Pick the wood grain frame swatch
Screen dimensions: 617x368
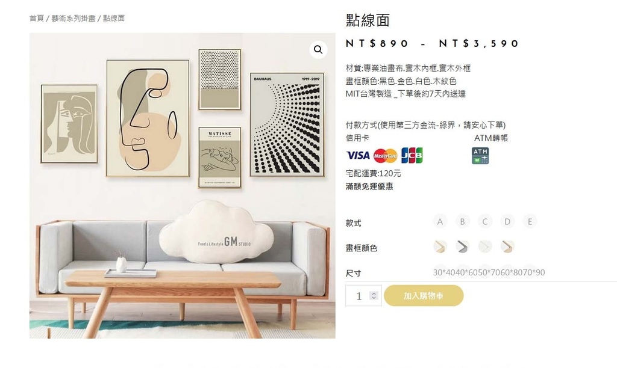pos(507,247)
